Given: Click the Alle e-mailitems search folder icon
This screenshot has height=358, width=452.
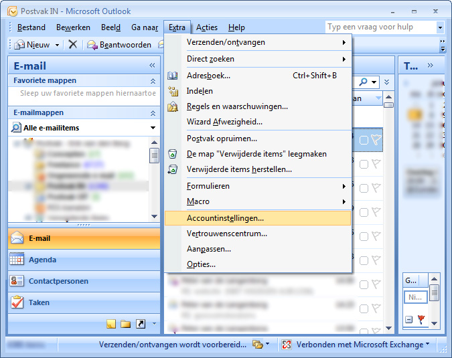Looking at the screenshot, I should (x=16, y=128).
